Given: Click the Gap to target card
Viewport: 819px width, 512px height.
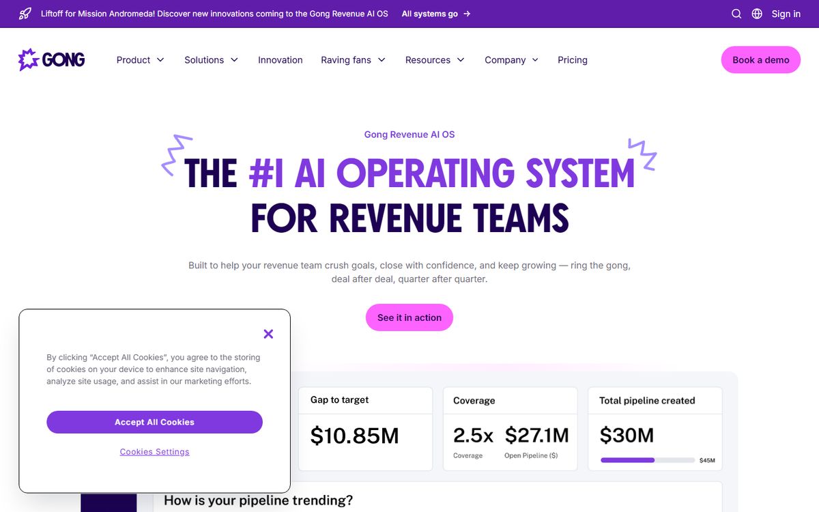Looking at the screenshot, I should pyautogui.click(x=365, y=429).
